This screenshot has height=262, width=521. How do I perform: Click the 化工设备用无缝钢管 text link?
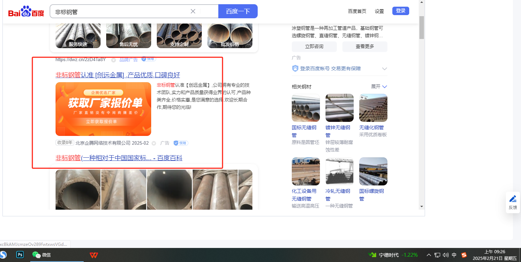pos(304,195)
